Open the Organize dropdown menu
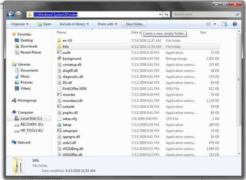The image size is (246, 180). (20, 24)
